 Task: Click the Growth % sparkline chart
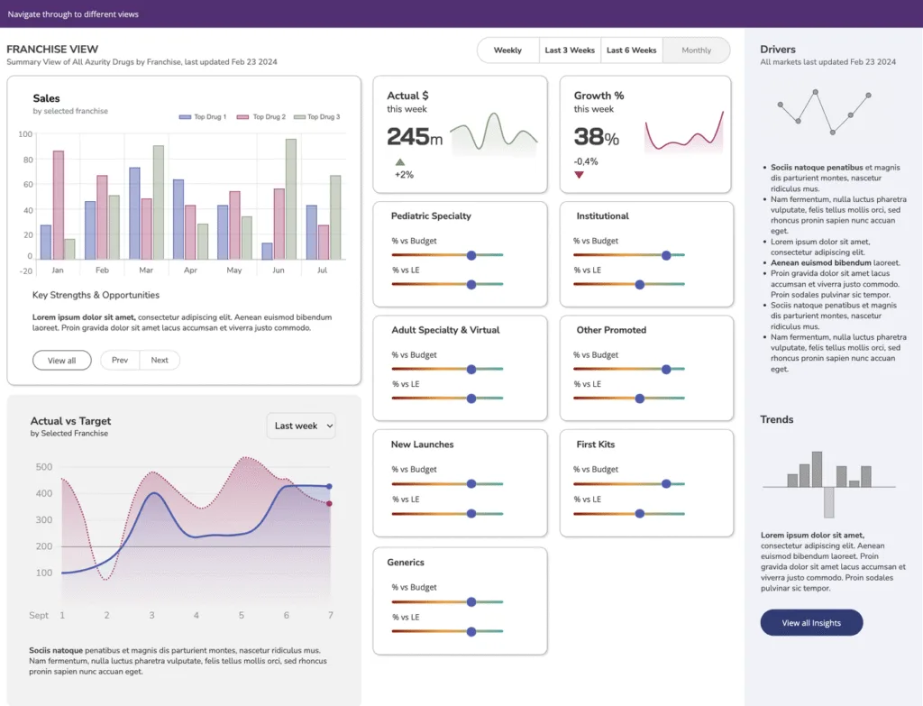(x=683, y=133)
